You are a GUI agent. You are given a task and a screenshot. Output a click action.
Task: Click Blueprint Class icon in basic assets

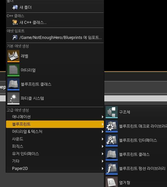13,84
